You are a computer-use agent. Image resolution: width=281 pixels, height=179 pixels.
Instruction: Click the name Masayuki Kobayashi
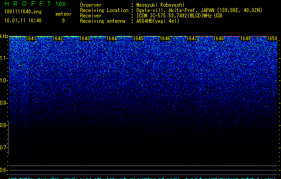point(160,5)
